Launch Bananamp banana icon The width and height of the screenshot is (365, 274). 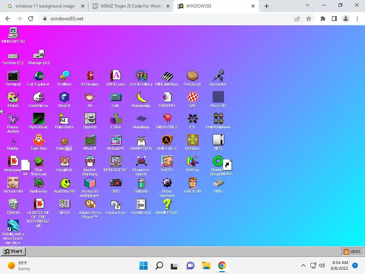[141, 100]
